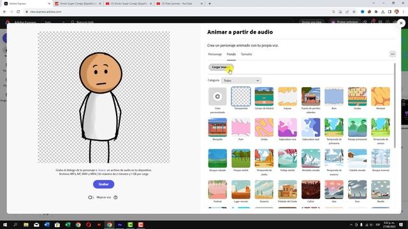Open the new browser tab button
This screenshot has height=229, width=408.
click(x=210, y=4)
